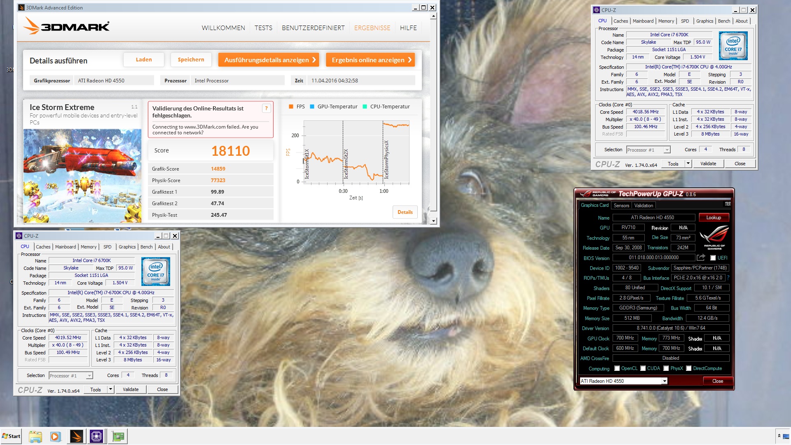
Task: Open the graphics card selector dropdown in GPU-Z
Action: click(664, 381)
